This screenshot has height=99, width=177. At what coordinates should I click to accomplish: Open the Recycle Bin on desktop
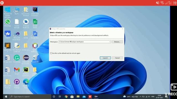pos(35,59)
